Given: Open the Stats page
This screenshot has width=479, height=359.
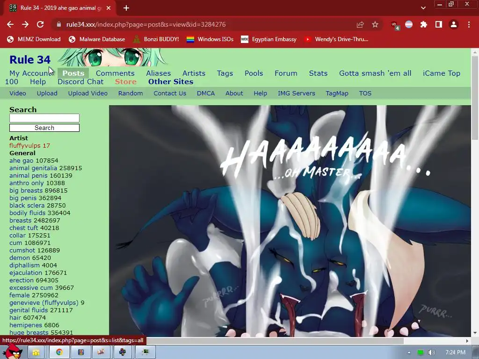Looking at the screenshot, I should pos(318,73).
